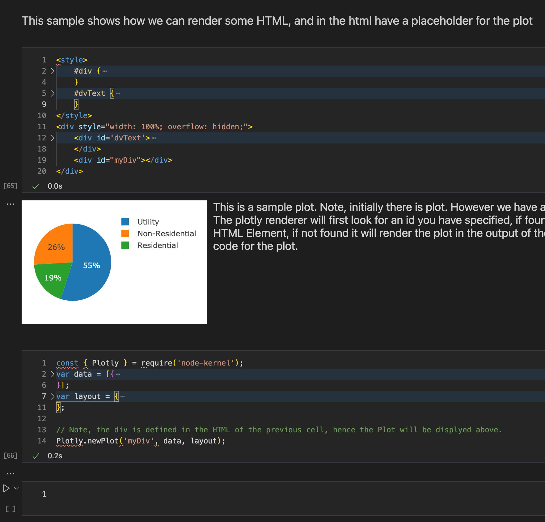Expand folded #dvText style block on line 5
Screen dimensions: 545x522
(53, 93)
